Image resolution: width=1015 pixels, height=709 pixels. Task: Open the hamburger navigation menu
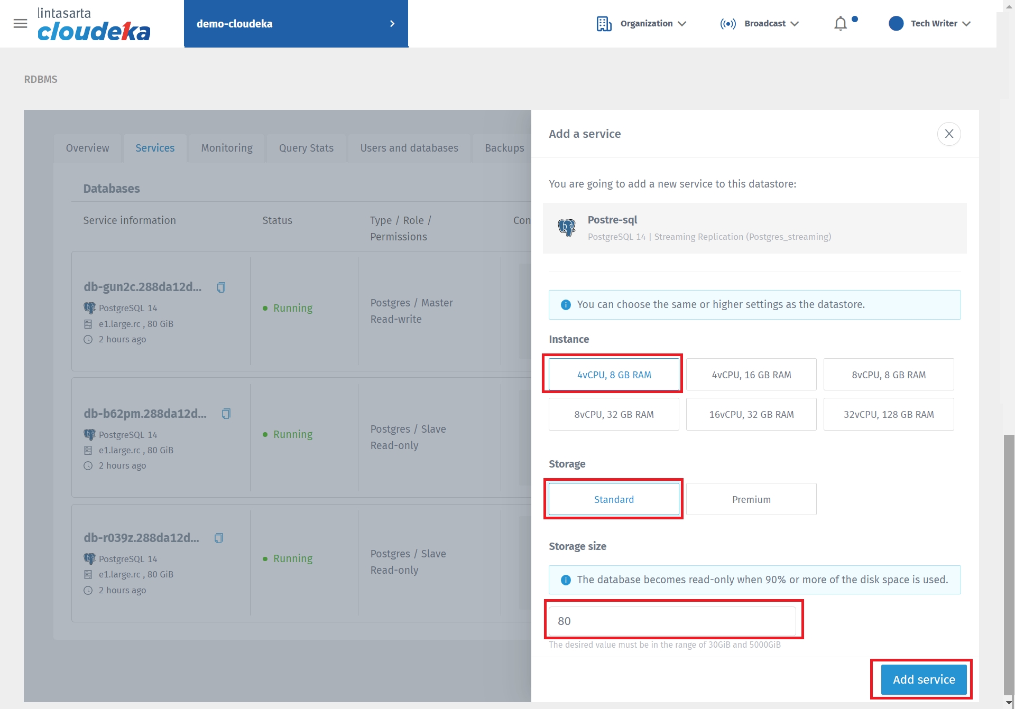[20, 23]
